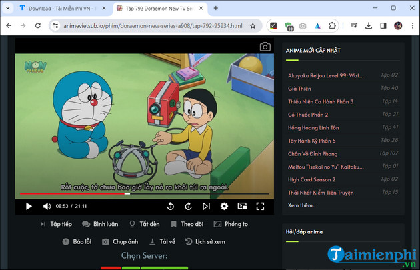The width and height of the screenshot is (420, 270).
Task: Mute the video volume speaker icon
Action: point(47,206)
